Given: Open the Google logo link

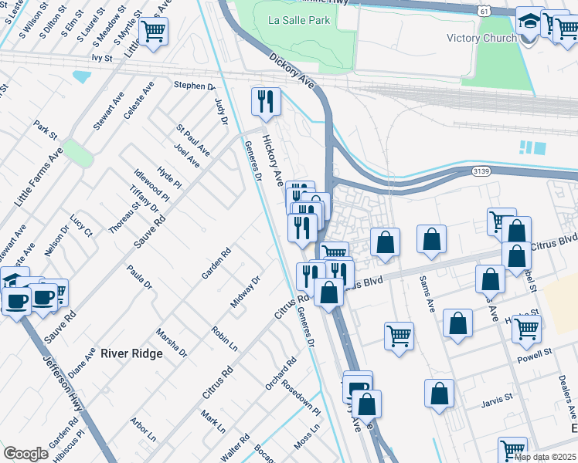Looking at the screenshot, I should pos(25,454).
